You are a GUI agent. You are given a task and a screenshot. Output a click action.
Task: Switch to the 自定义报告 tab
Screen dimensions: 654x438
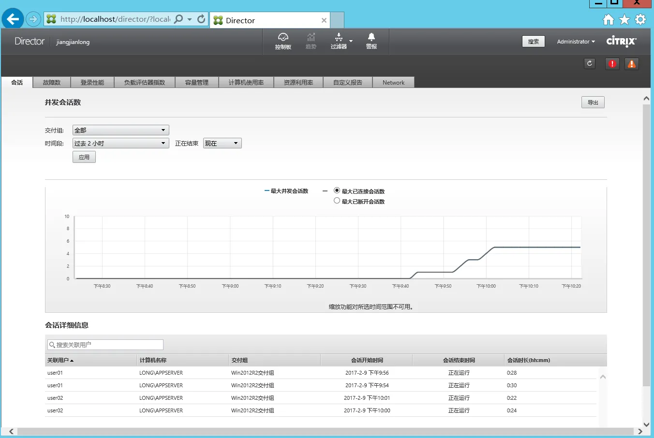348,82
